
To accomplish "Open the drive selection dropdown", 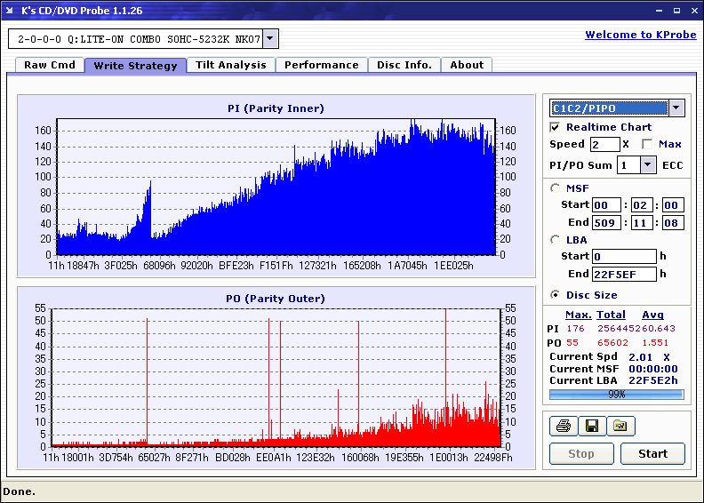I will (x=271, y=39).
